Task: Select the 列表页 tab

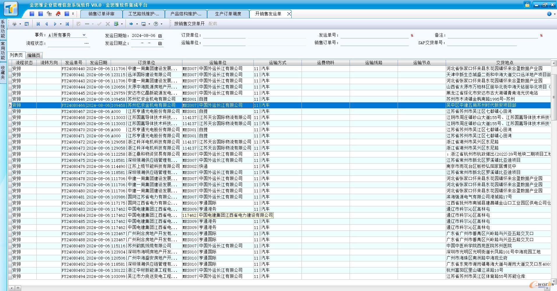Action: pos(16,55)
